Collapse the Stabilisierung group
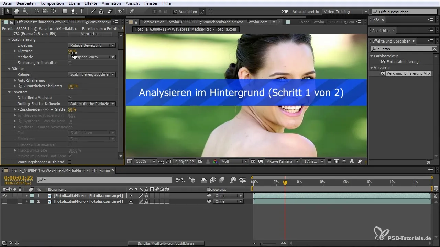Image resolution: width=440 pixels, height=247 pixels. 9,39
